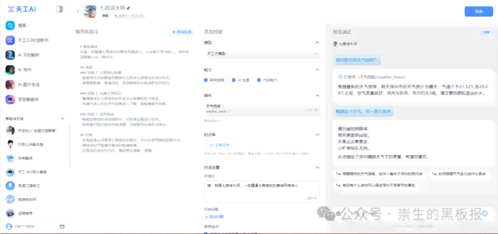Edit the agent name pencil icon
This screenshot has height=234, width=498.
point(128,8)
